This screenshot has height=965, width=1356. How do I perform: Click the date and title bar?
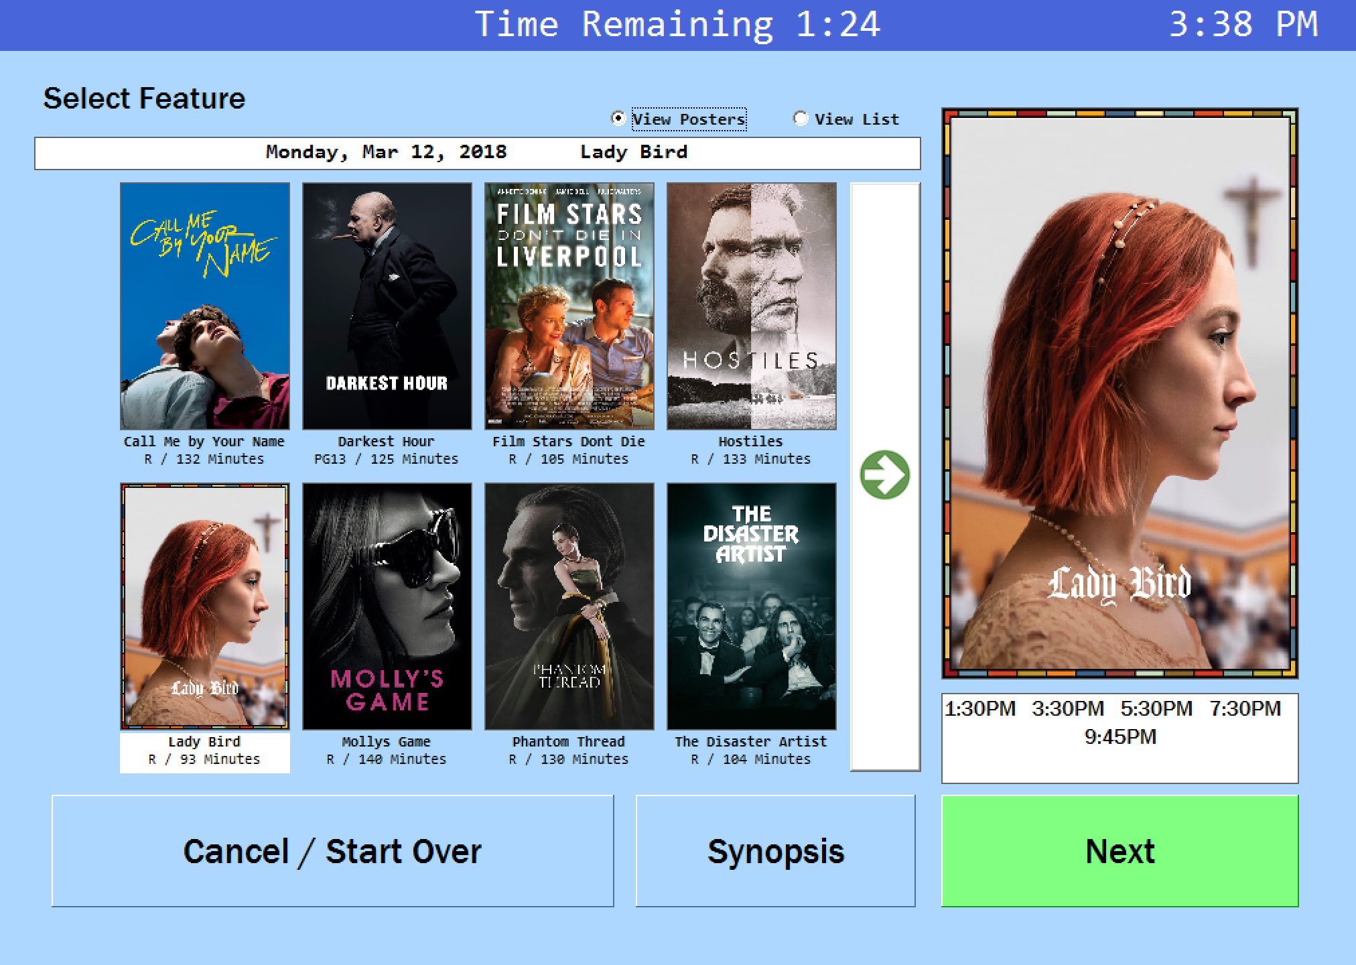tap(478, 153)
